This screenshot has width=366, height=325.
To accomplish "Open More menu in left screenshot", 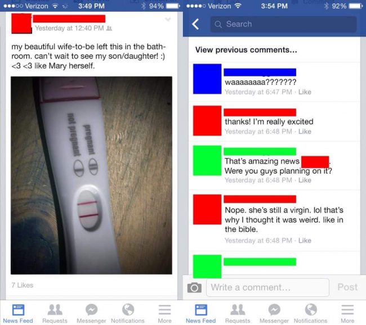I will click(x=164, y=314).
